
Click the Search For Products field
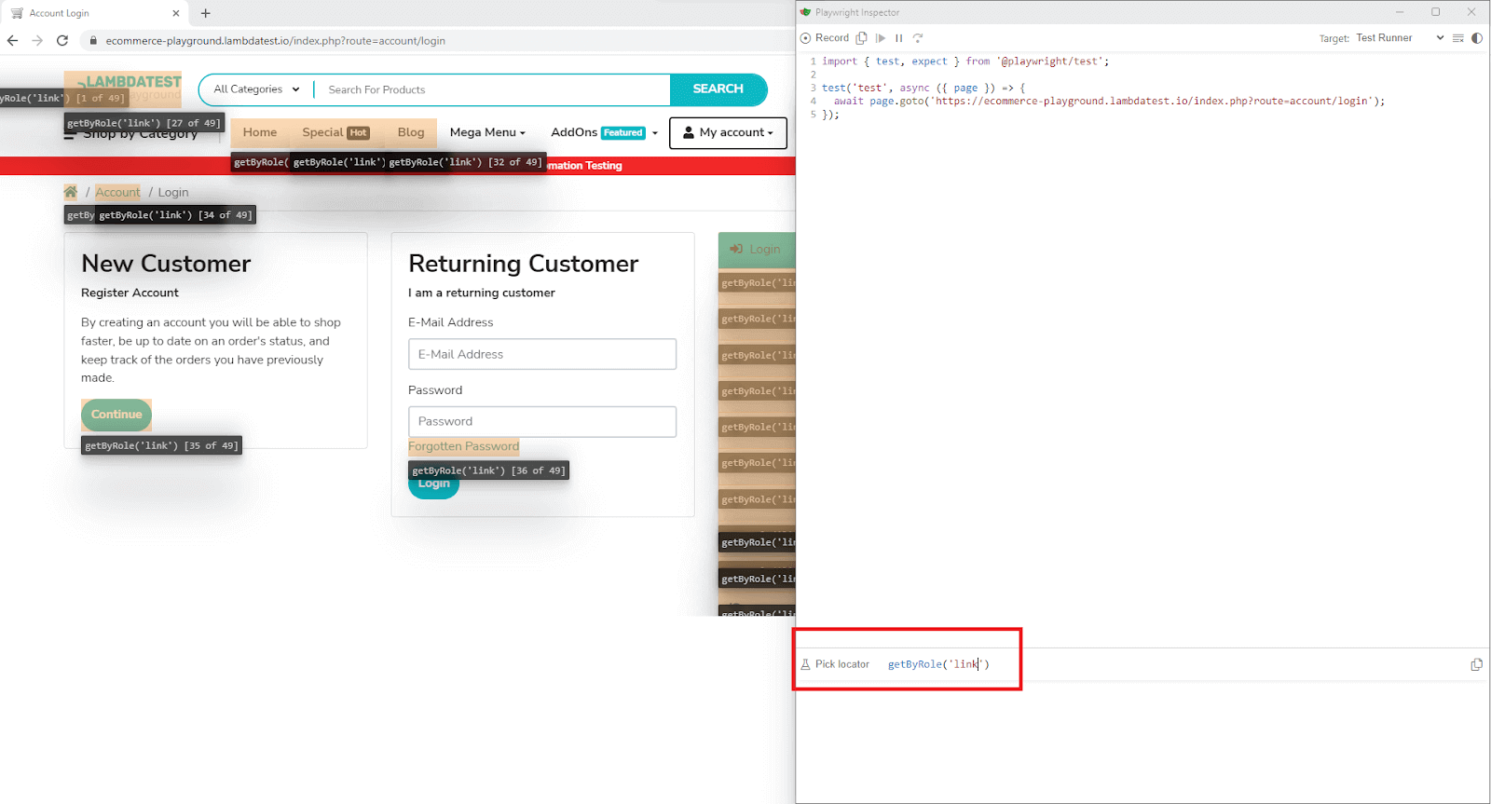point(492,89)
